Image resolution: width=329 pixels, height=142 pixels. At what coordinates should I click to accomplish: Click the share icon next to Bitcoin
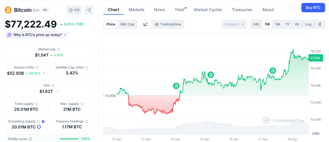tap(89, 10)
